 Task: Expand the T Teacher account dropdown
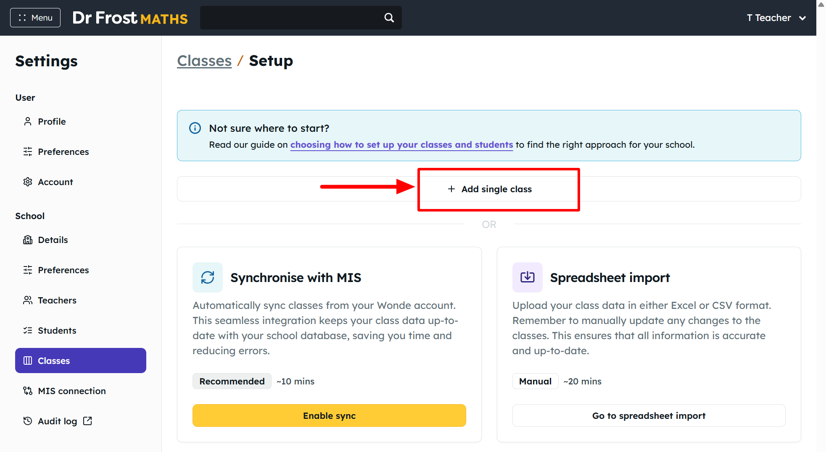coord(776,18)
